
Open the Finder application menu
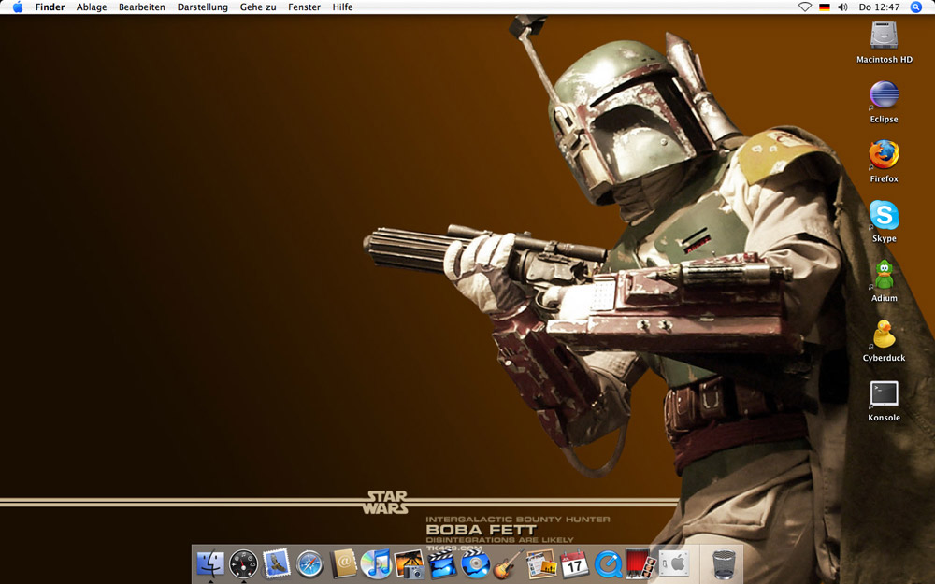click(x=50, y=7)
